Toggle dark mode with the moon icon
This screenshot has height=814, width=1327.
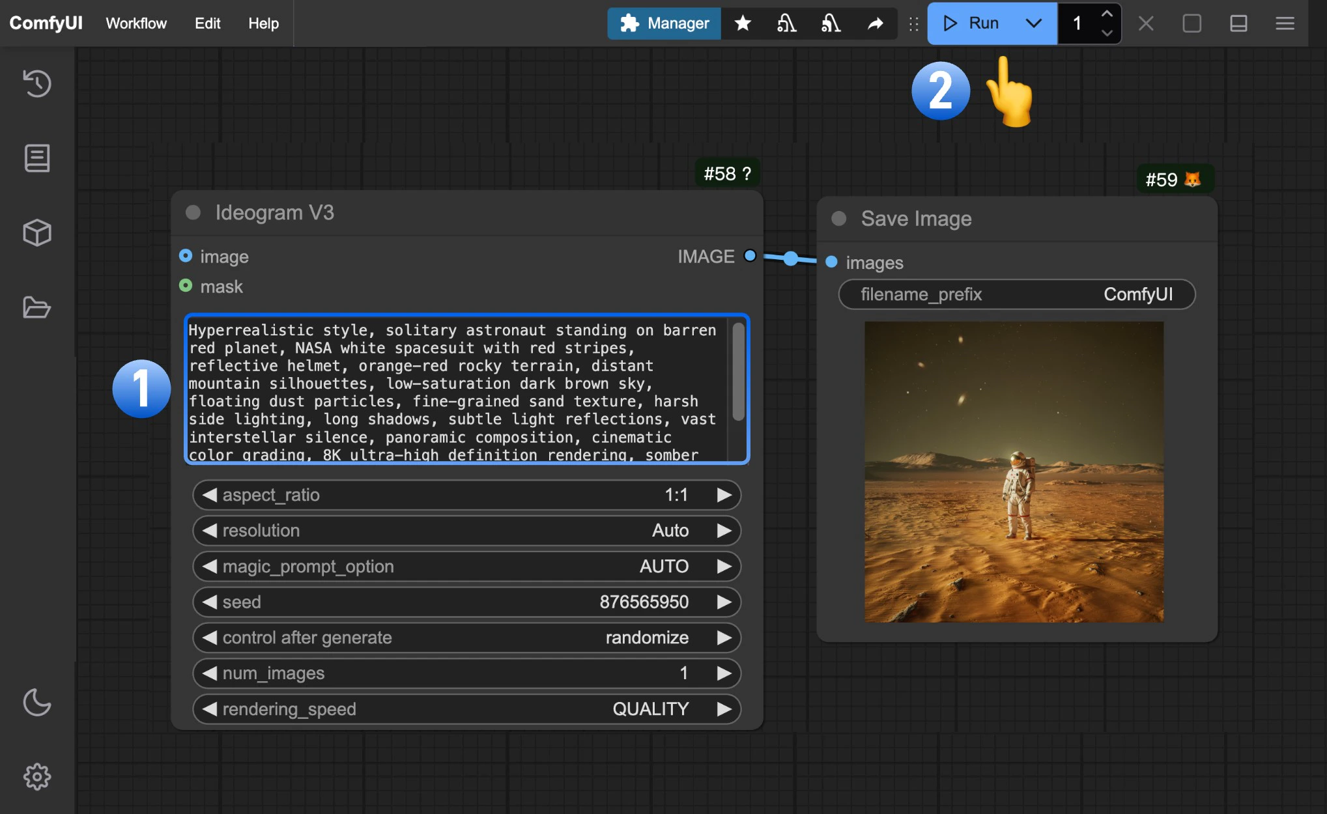click(36, 703)
